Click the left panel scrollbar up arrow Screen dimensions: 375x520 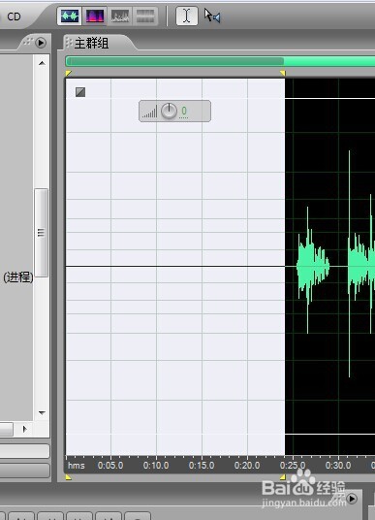click(42, 63)
